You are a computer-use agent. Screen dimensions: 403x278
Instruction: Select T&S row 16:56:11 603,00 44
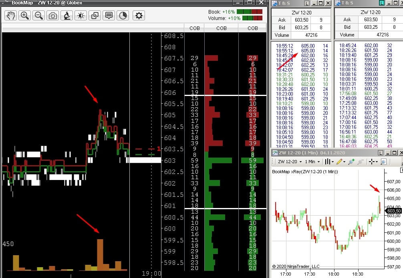365,132
